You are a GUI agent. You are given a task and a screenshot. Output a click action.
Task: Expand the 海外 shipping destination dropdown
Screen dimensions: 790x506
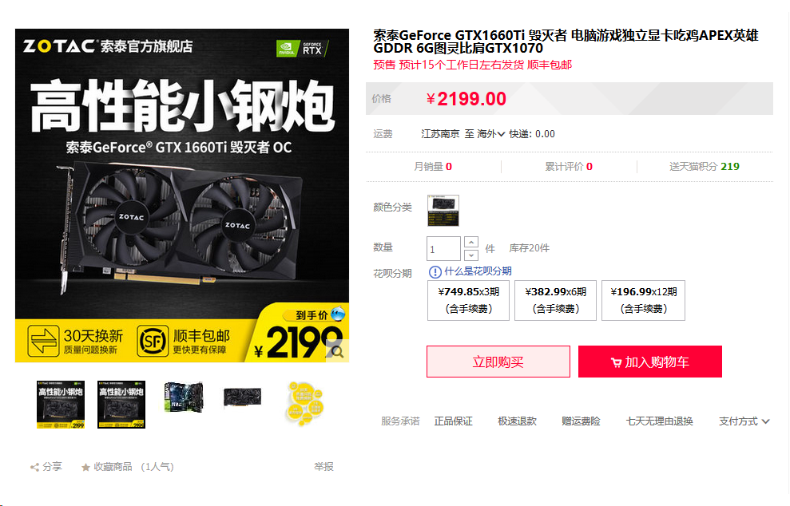point(490,134)
